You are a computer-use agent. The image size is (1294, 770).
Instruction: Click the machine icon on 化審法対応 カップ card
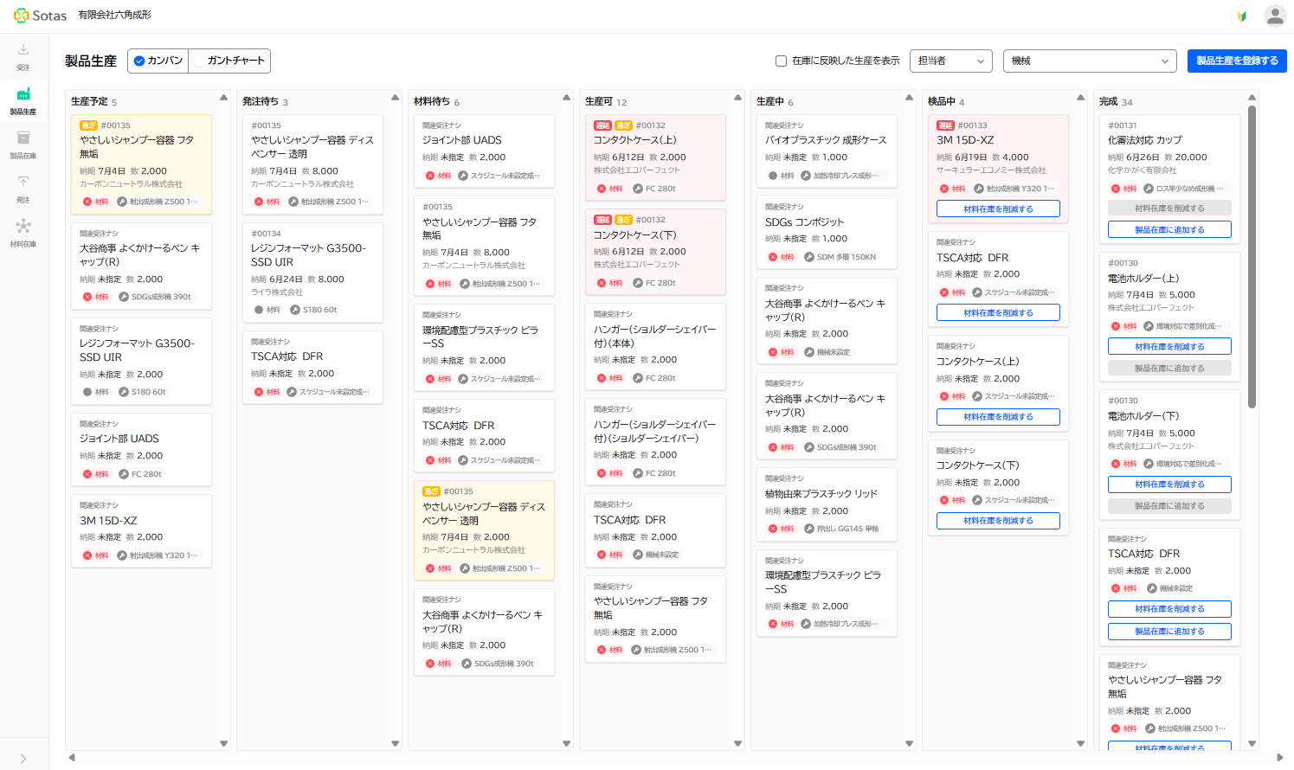point(1148,189)
